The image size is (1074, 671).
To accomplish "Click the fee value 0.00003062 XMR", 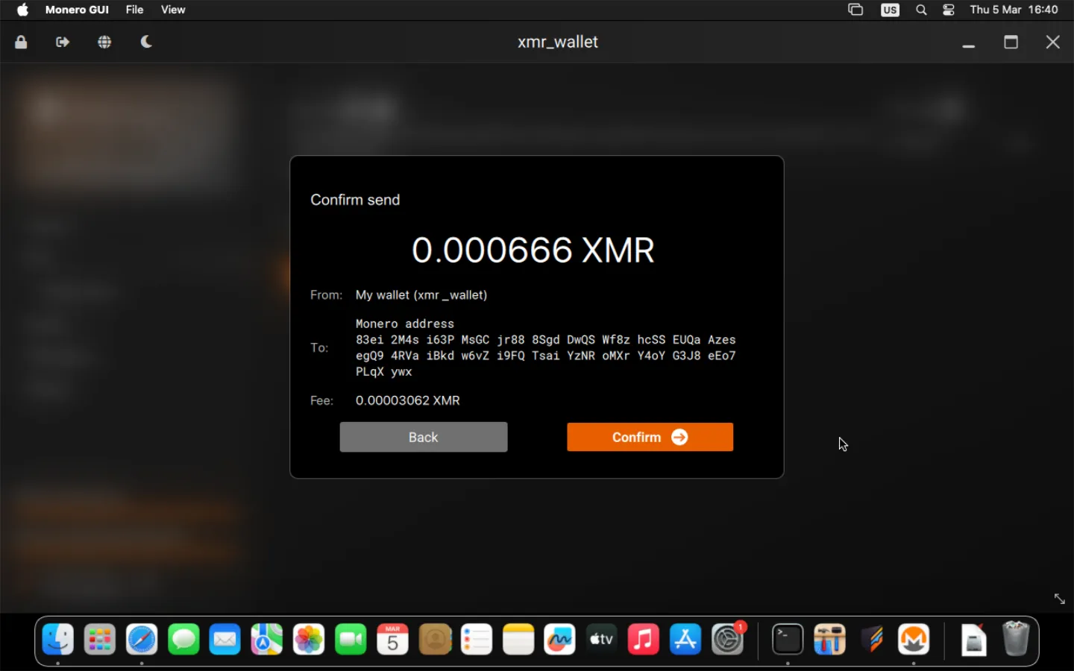I will [x=408, y=400].
